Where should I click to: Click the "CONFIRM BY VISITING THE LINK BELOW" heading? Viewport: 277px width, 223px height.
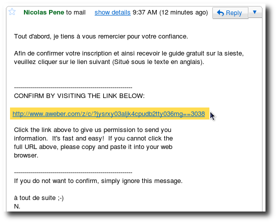pos(79,96)
